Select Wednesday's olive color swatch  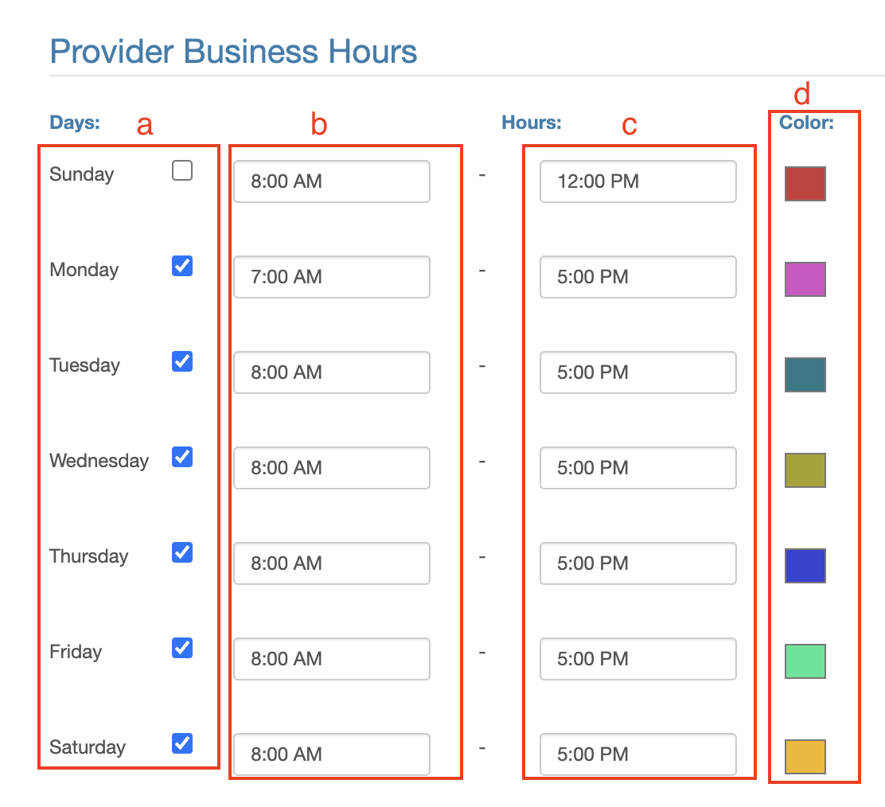point(805,470)
